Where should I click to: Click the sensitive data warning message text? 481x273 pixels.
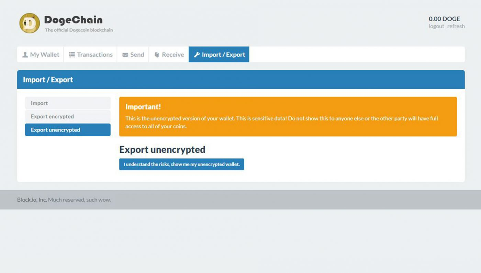pyautogui.click(x=282, y=122)
